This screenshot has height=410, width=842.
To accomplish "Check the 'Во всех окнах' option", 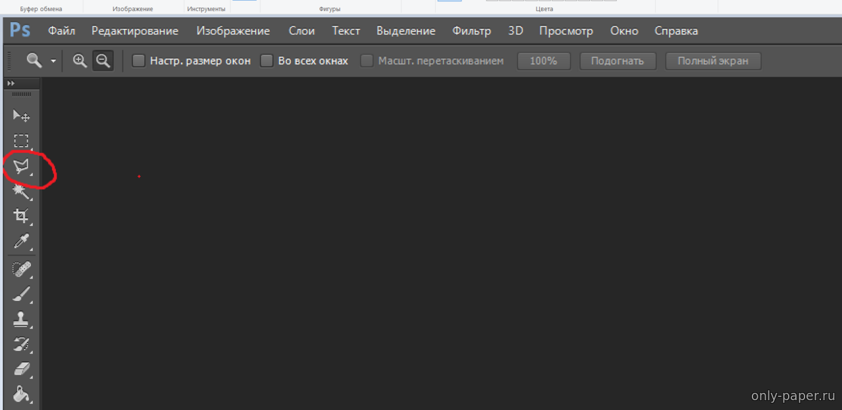I will [x=267, y=61].
